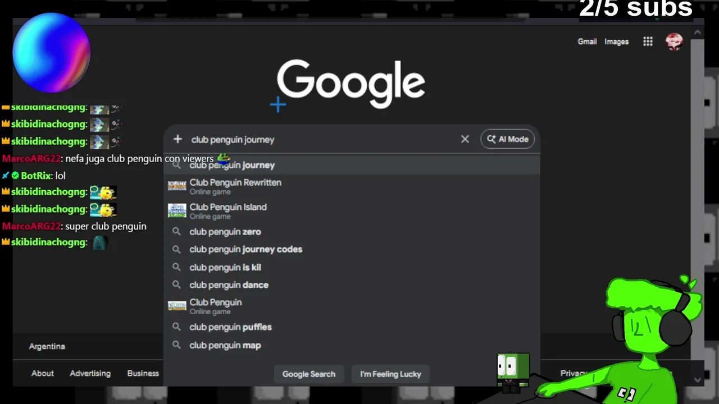The width and height of the screenshot is (719, 404).
Task: Click the Google Search button
Action: pyautogui.click(x=309, y=374)
